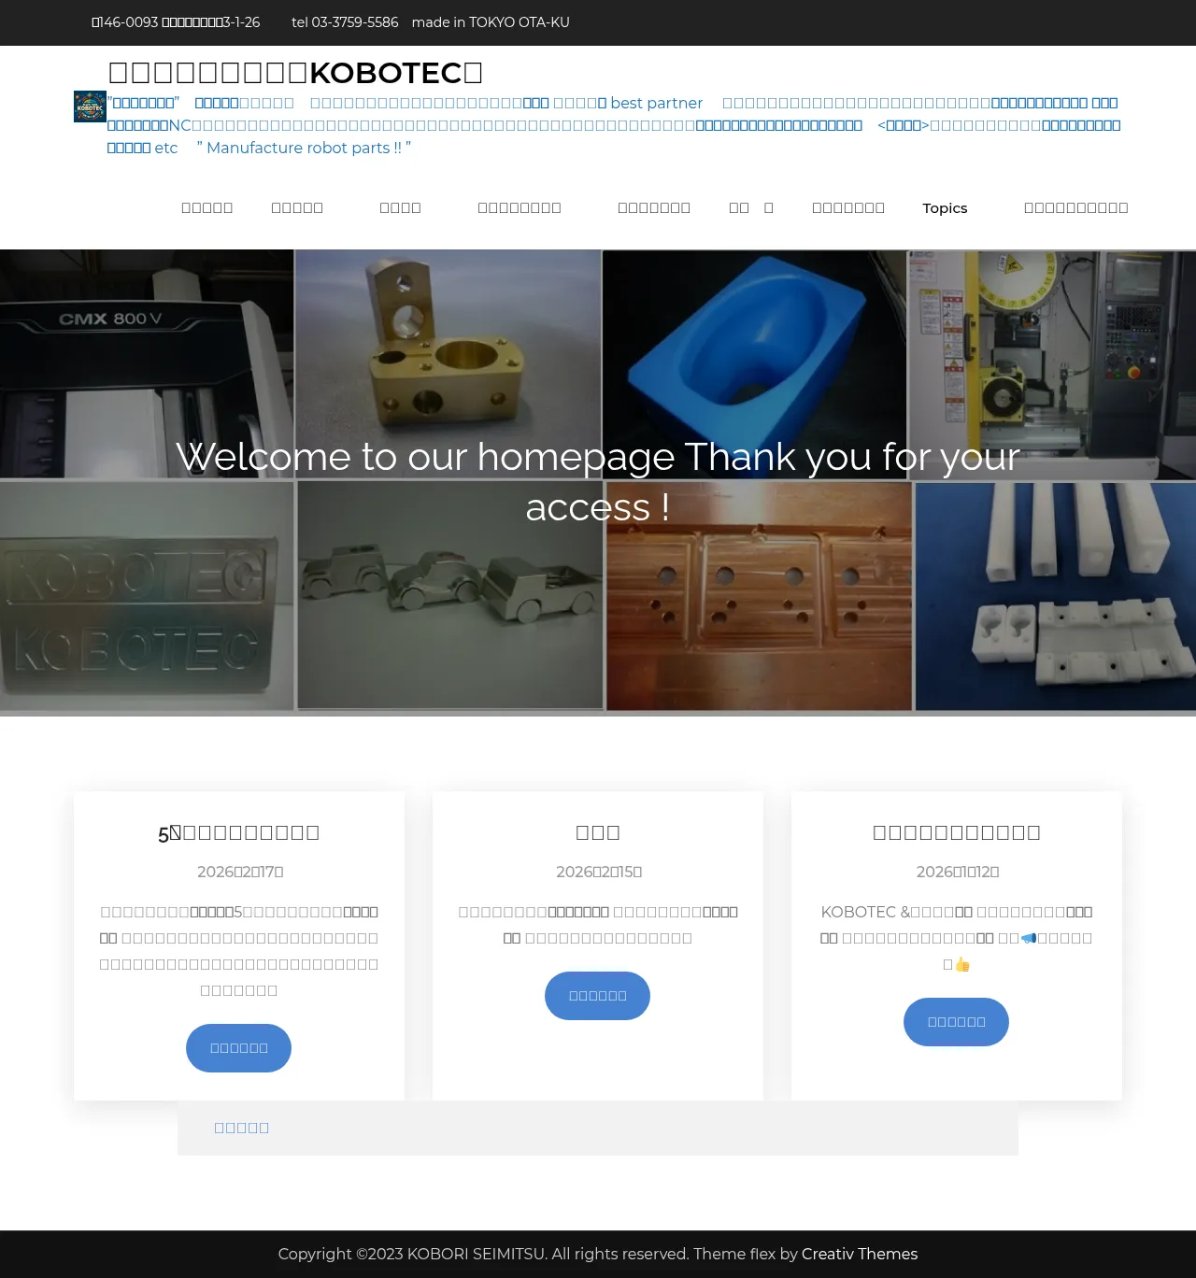Click the miniature metal cars photo
The width and height of the screenshot is (1196, 1278).
click(449, 595)
